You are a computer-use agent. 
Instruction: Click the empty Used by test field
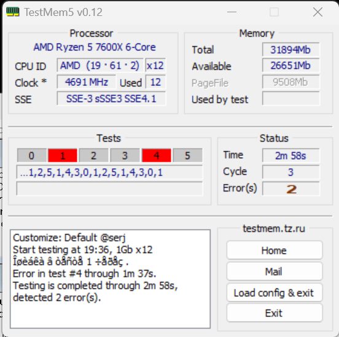290,99
